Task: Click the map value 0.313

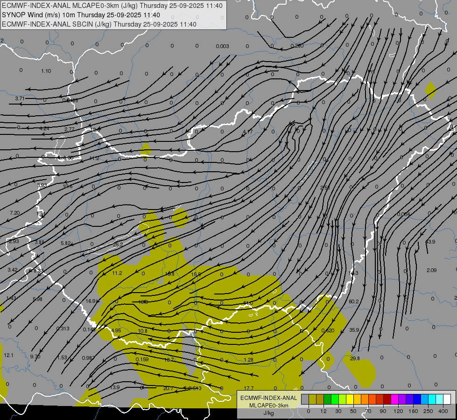Action: click(63, 329)
